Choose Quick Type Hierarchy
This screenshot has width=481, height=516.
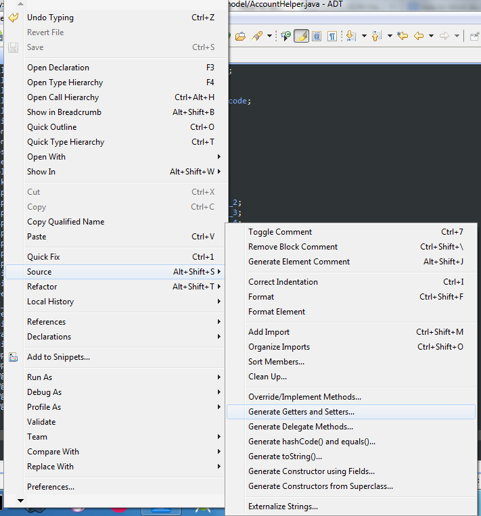[116, 142]
